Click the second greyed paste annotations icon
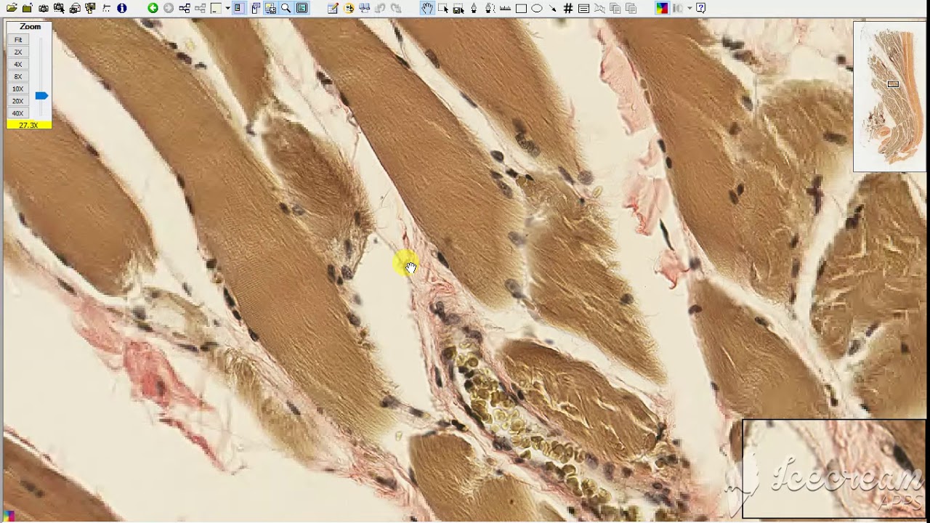This screenshot has height=523, width=930. pos(631,8)
